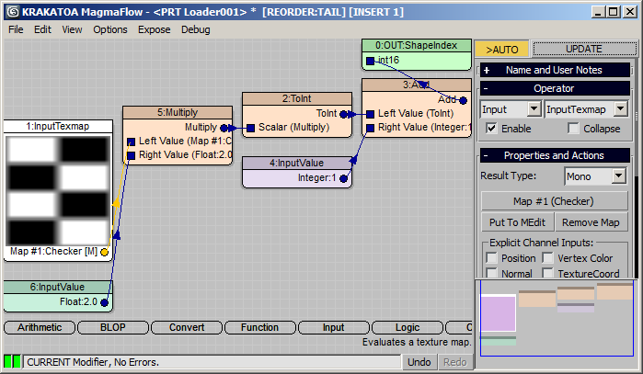643x374 pixels.
Task: Open the File menu
Action: click(x=16, y=29)
